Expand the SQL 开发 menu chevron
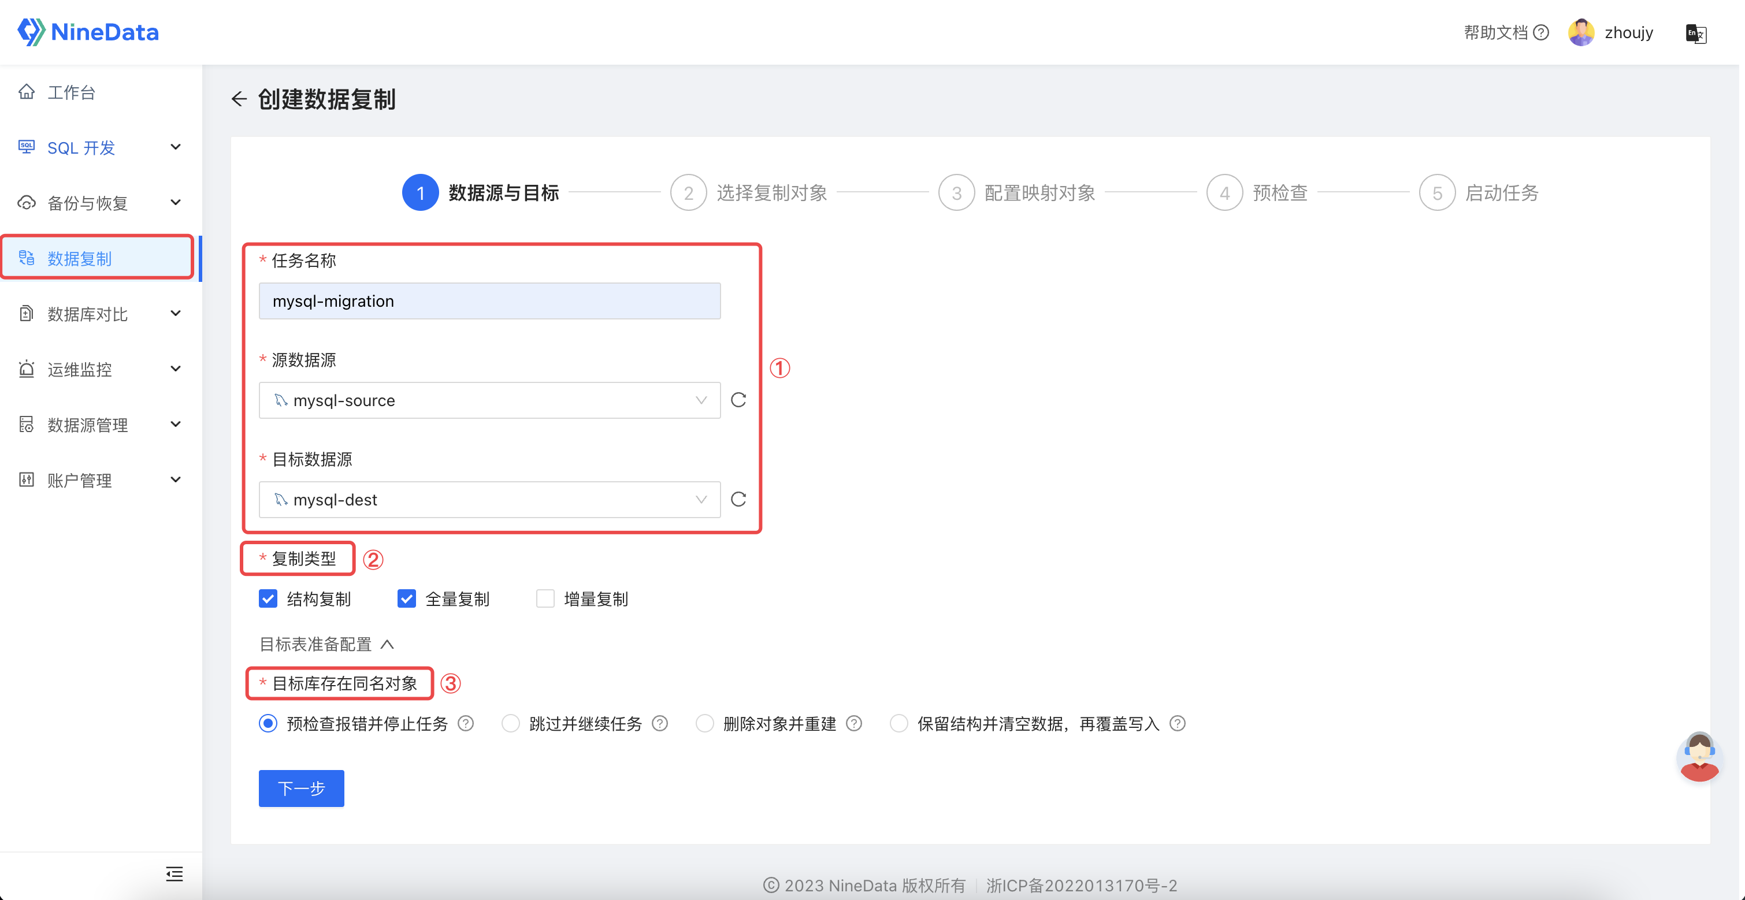This screenshot has height=900, width=1745. (x=176, y=147)
